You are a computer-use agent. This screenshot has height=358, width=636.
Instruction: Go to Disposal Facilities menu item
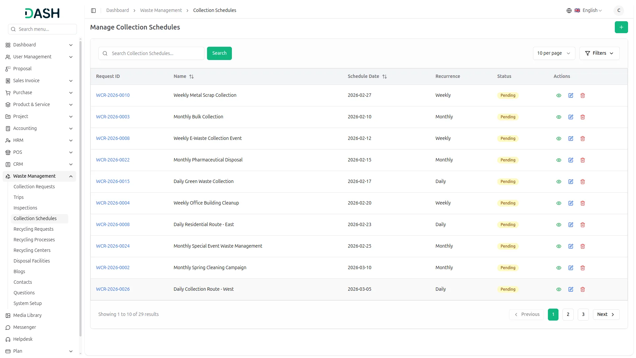(x=32, y=261)
